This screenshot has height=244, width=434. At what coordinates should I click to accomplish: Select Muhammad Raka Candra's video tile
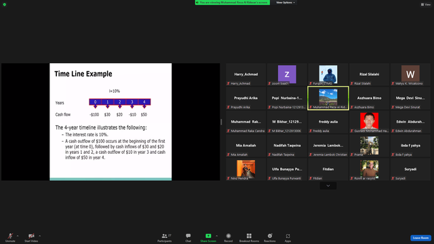[x=245, y=122]
